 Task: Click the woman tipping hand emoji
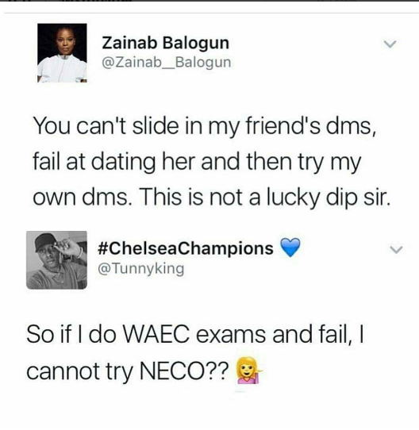tap(249, 370)
